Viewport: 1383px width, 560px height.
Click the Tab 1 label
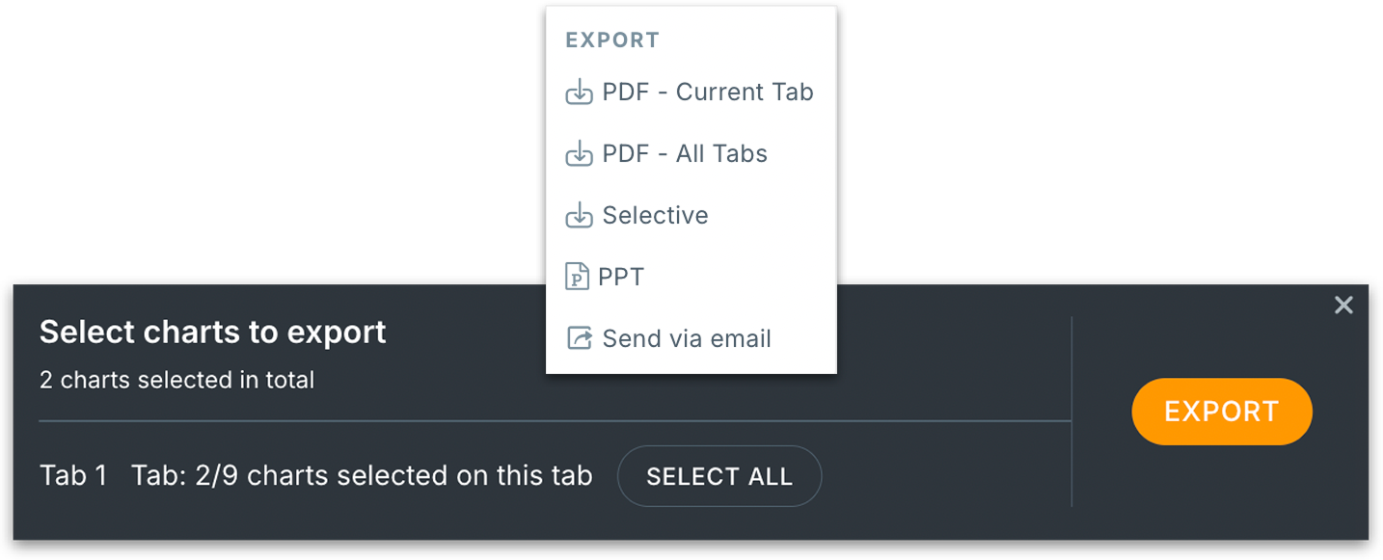[73, 476]
